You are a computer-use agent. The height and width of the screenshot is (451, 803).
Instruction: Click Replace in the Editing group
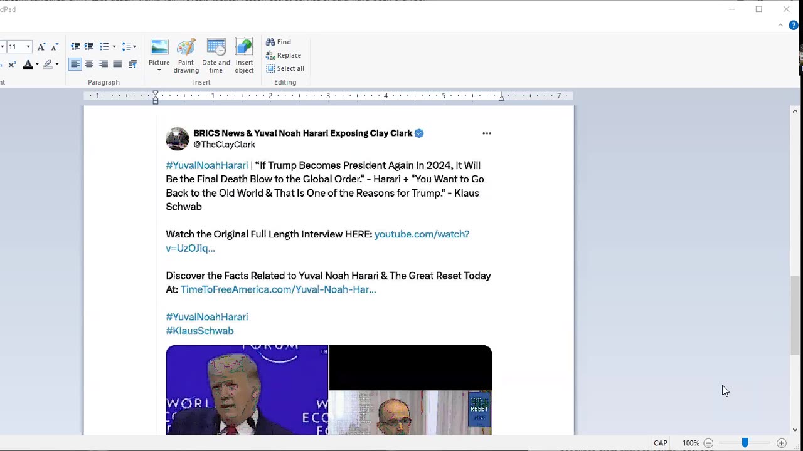coord(284,55)
